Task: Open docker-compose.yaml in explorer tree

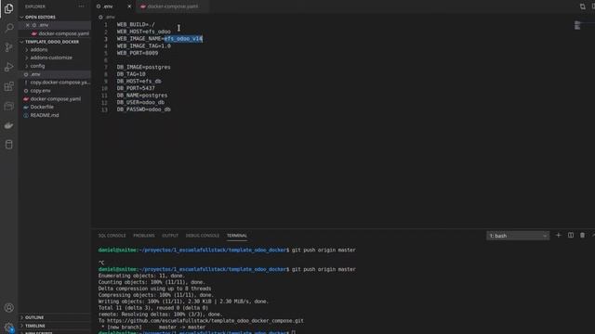Action: tap(56, 99)
